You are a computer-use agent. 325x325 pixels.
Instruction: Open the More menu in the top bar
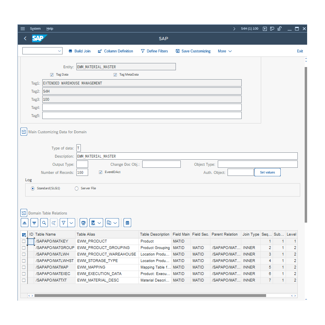coord(224,51)
